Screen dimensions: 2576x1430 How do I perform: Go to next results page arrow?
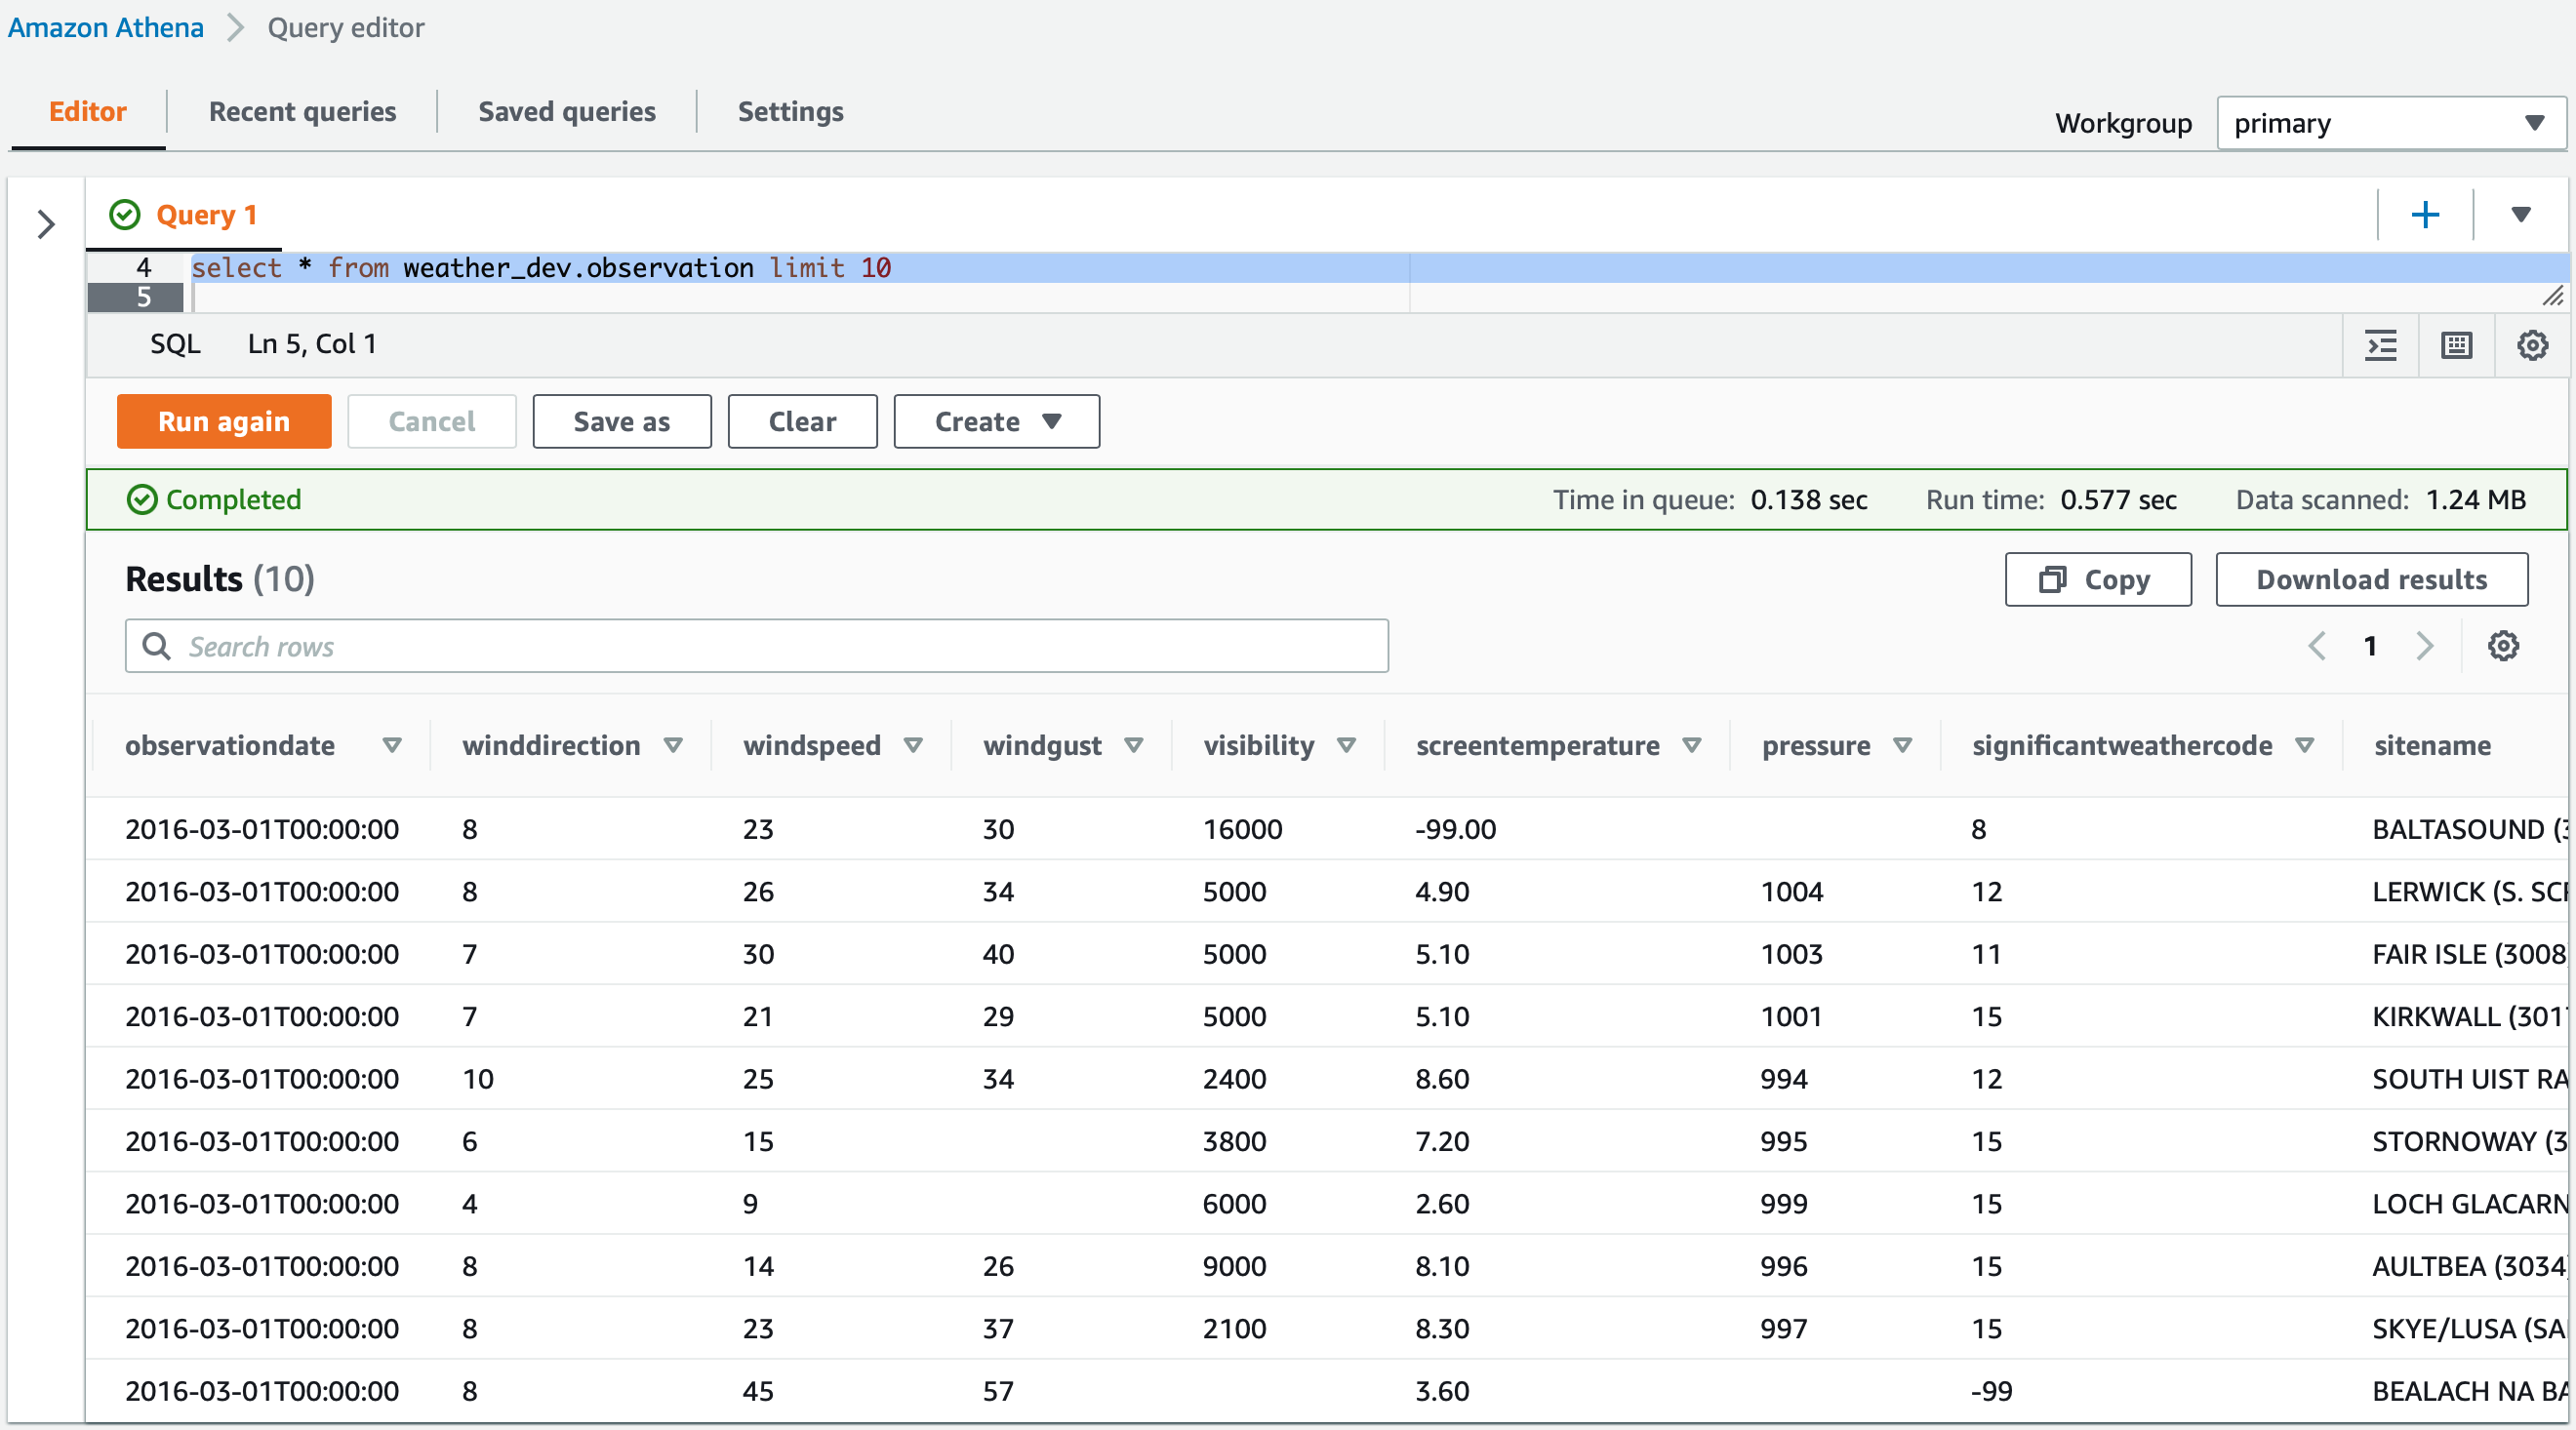(2424, 646)
